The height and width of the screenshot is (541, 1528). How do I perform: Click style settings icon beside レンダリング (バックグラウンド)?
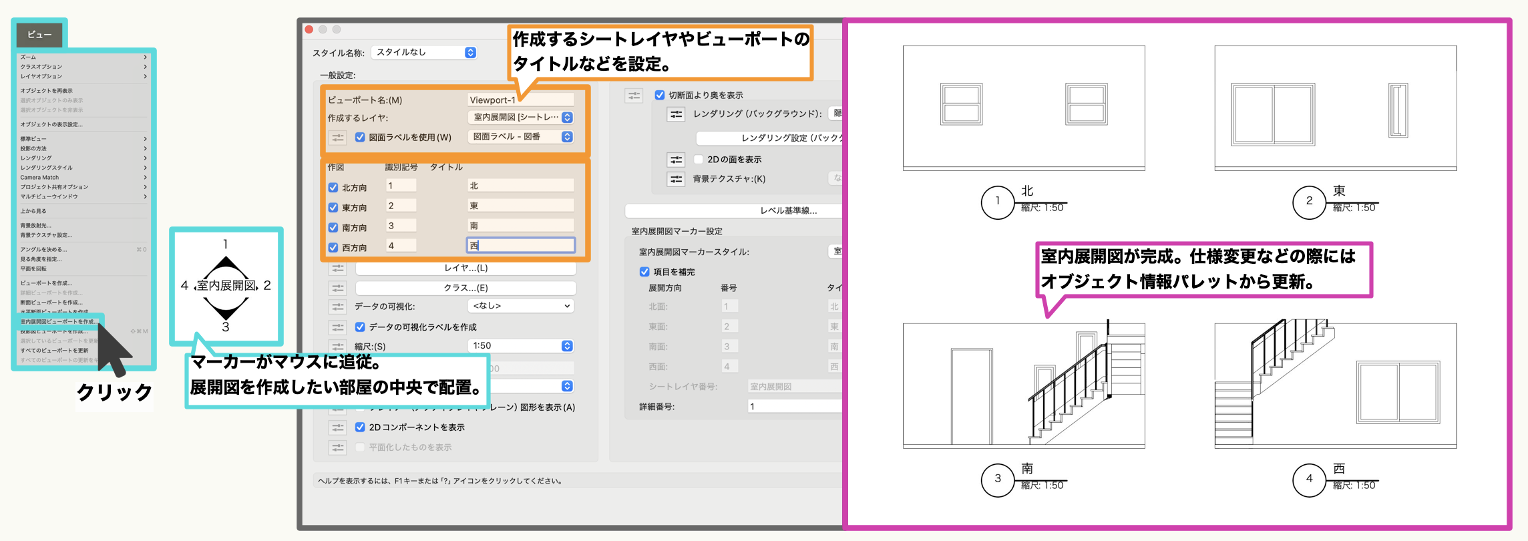coord(676,114)
